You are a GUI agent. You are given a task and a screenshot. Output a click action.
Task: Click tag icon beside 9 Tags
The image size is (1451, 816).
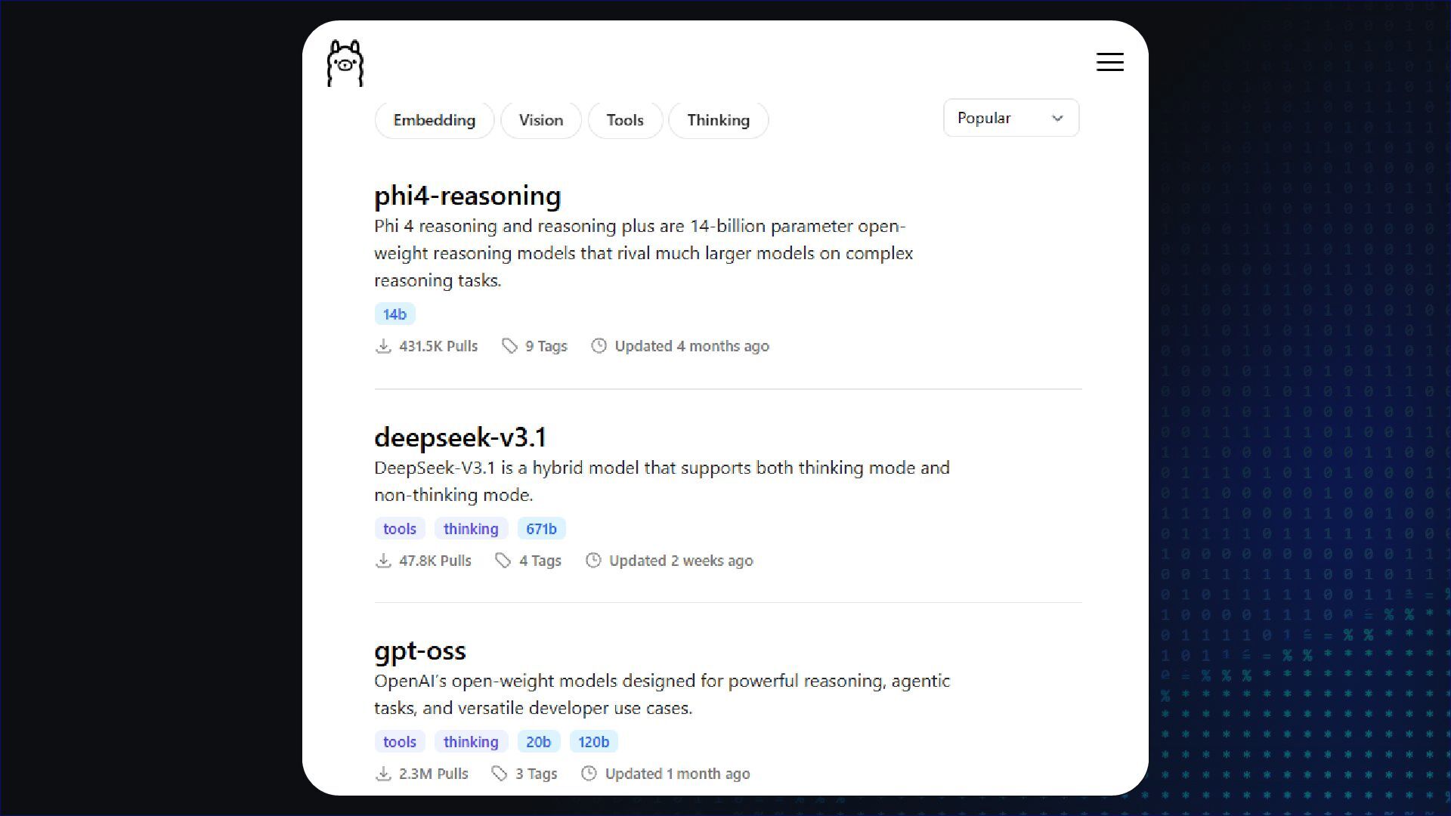(510, 346)
